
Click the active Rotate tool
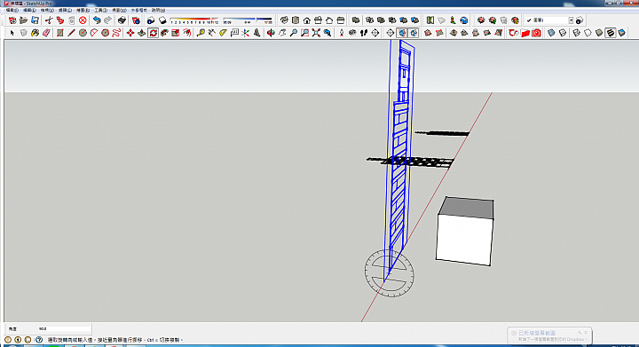154,33
